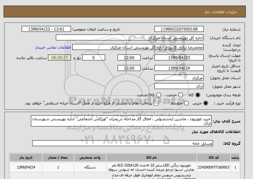This screenshot has width=253, height=179.
Task: Click the price validity date 1399/04/24 field
Action: tap(179, 68)
